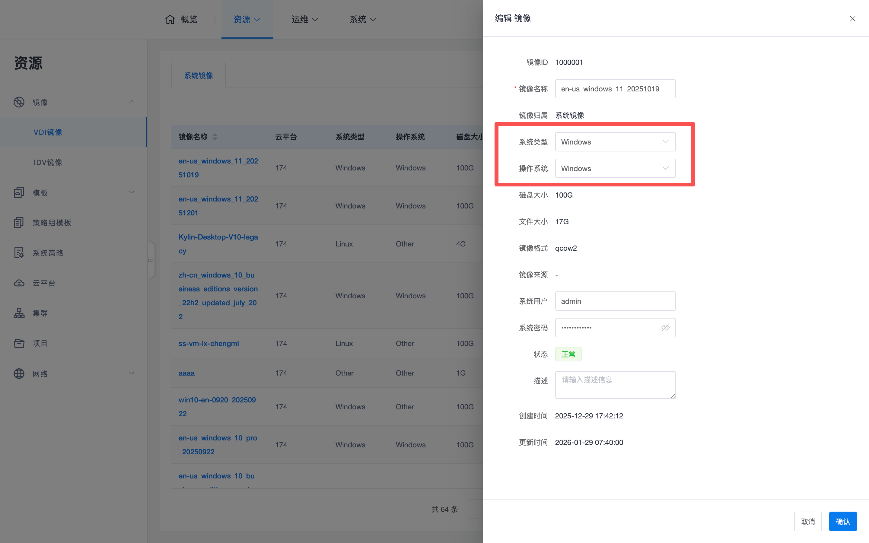
Task: Click the 镜像 disc icon in sidebar
Action: pyautogui.click(x=19, y=102)
